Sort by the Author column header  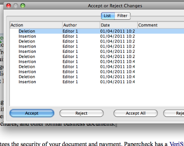click(x=81, y=25)
